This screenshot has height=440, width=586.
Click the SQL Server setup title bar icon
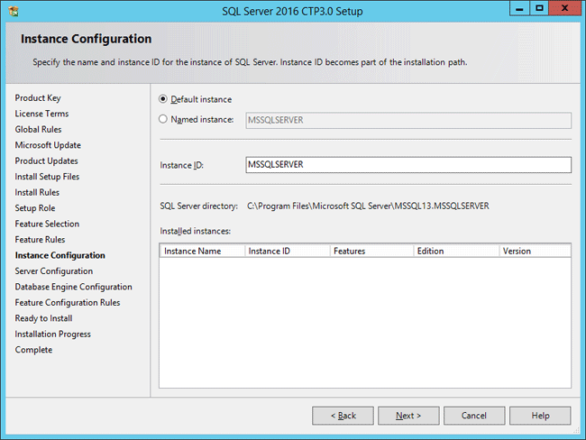point(12,10)
